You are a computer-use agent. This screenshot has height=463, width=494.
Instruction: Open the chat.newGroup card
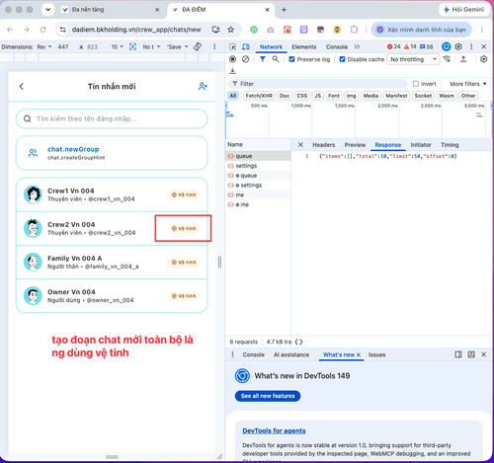(112, 153)
